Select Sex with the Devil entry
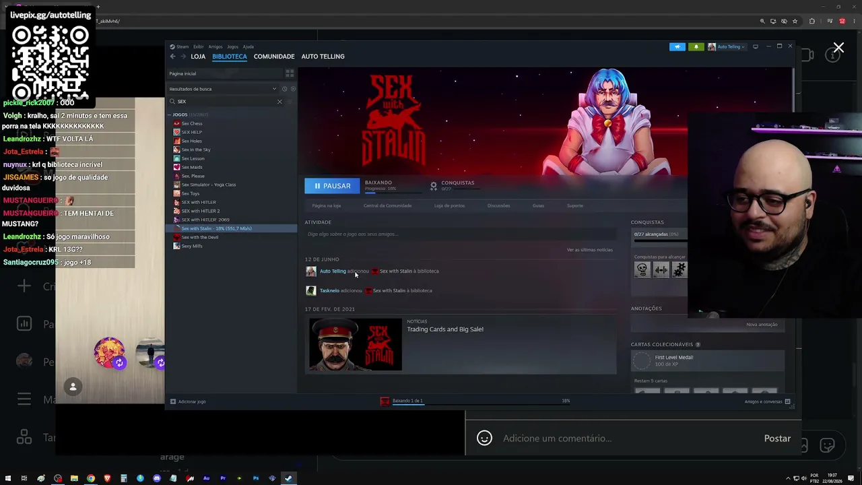This screenshot has width=862, height=485. pyautogui.click(x=200, y=237)
